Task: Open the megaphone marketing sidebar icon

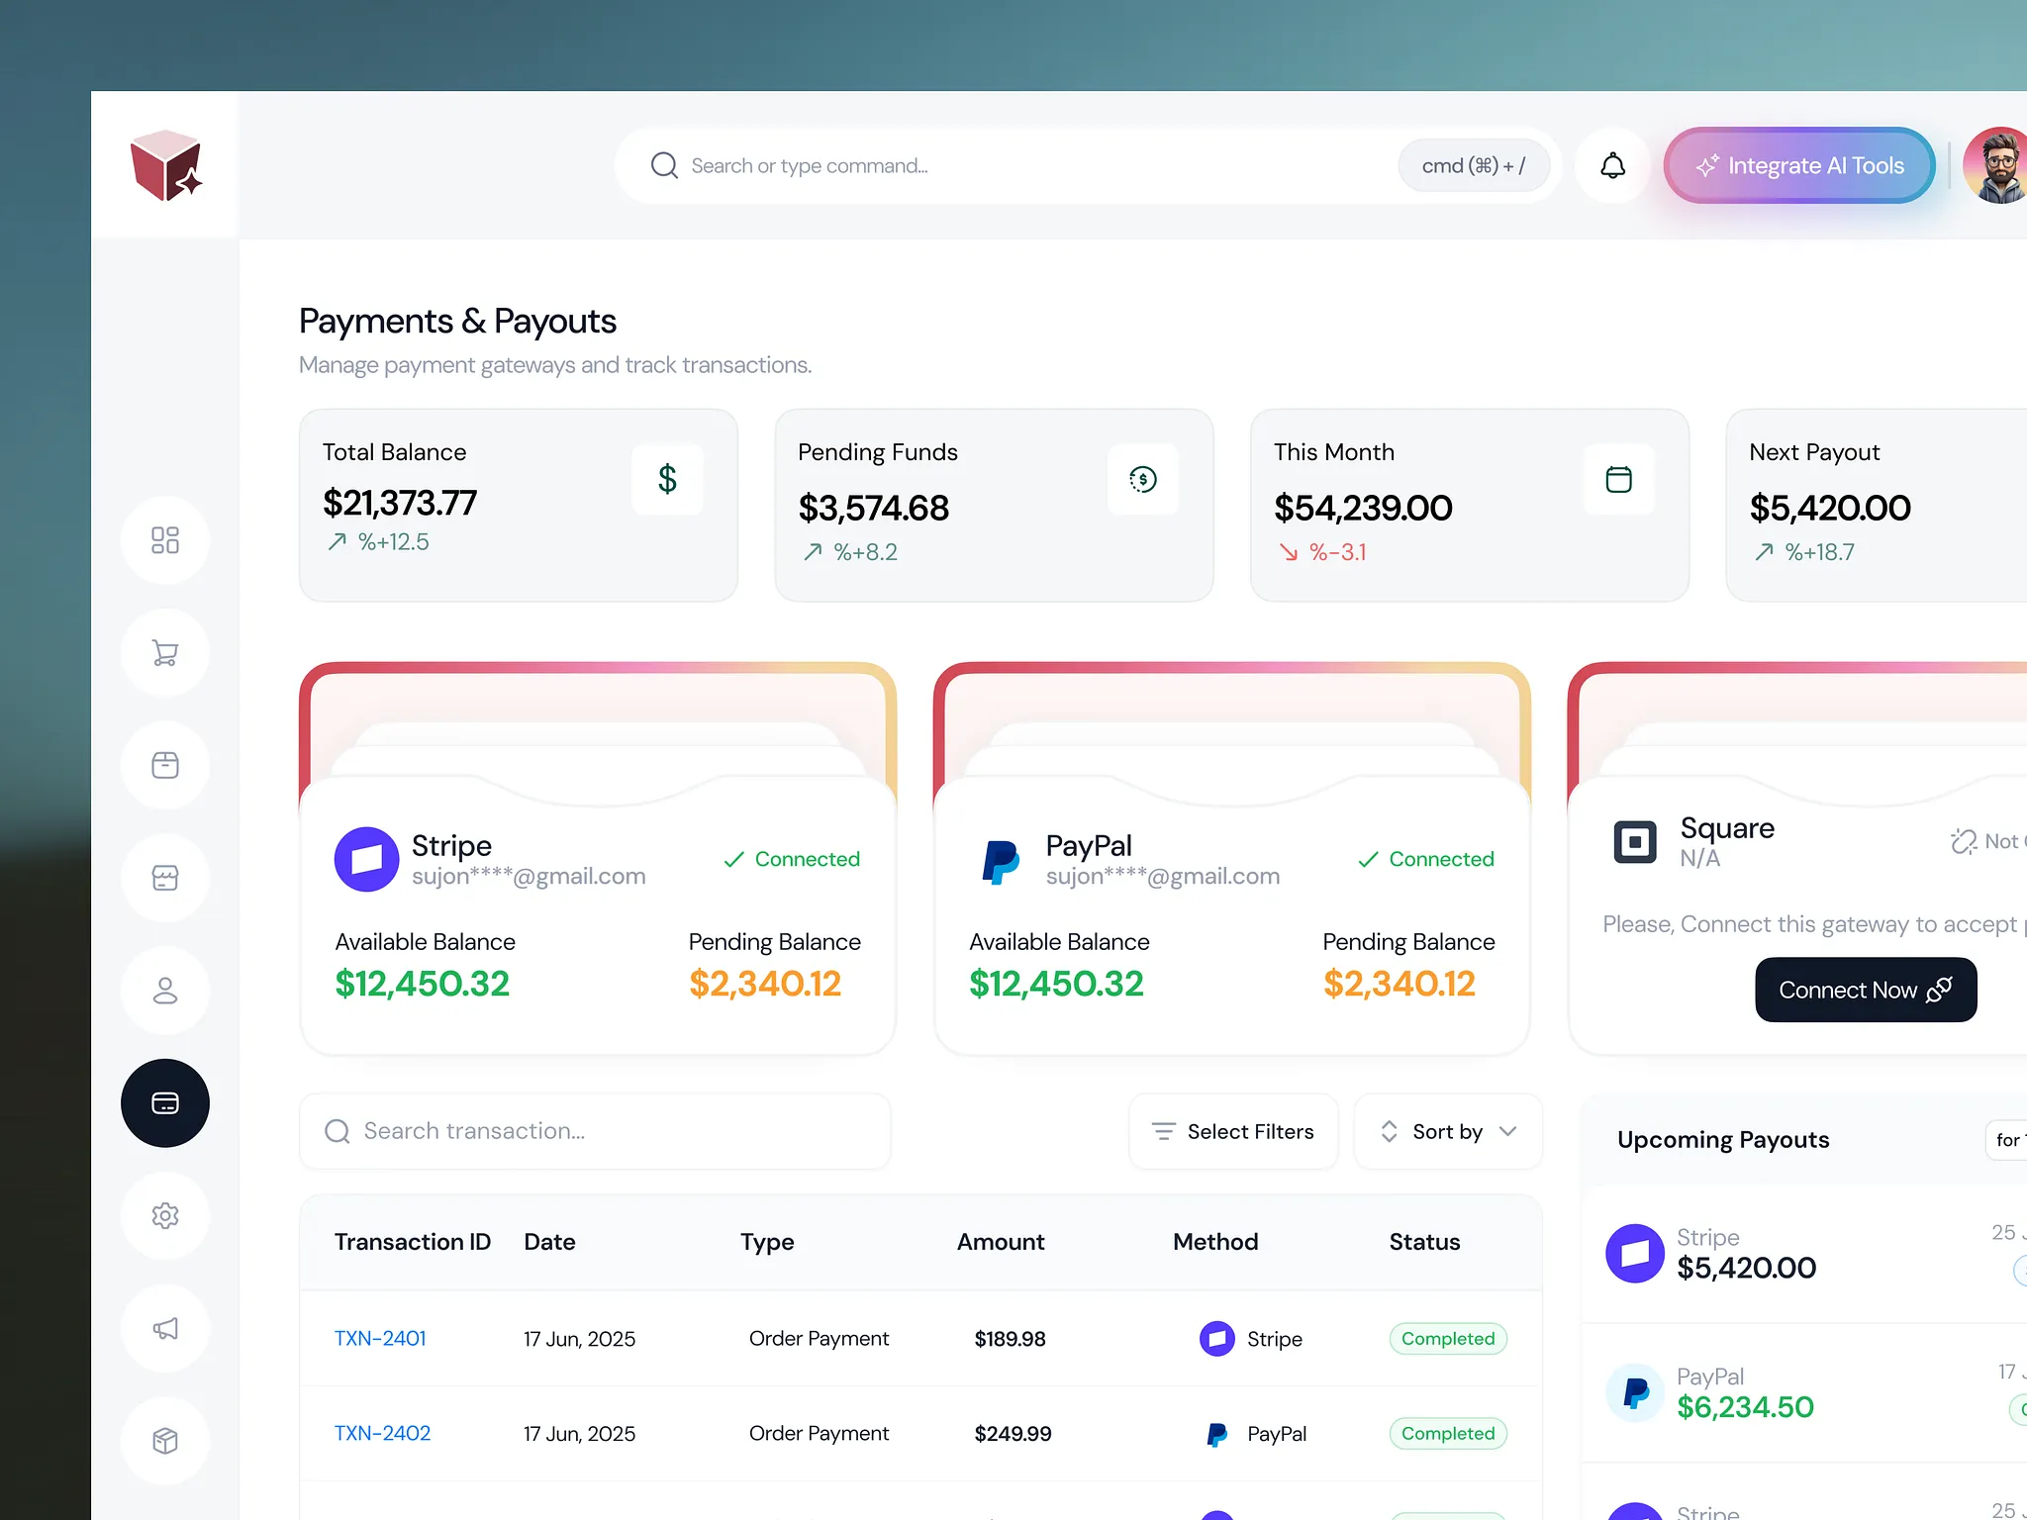Action: point(165,1328)
